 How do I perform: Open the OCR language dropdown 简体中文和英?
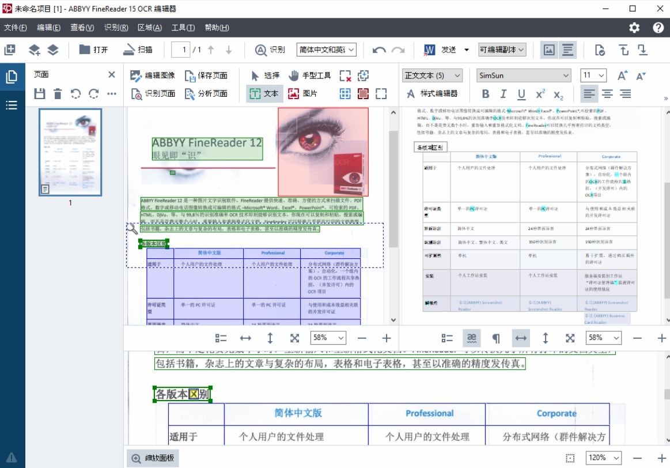tap(327, 50)
